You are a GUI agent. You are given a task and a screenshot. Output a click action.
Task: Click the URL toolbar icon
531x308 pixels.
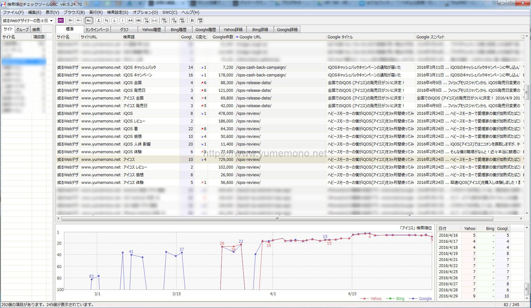point(138,20)
